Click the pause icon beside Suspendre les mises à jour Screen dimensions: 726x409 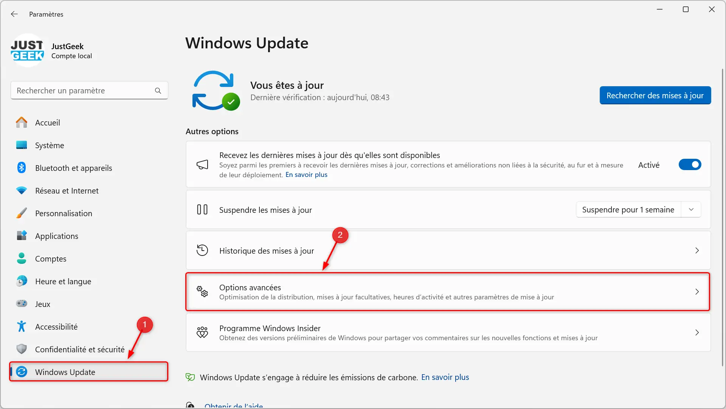[202, 209]
